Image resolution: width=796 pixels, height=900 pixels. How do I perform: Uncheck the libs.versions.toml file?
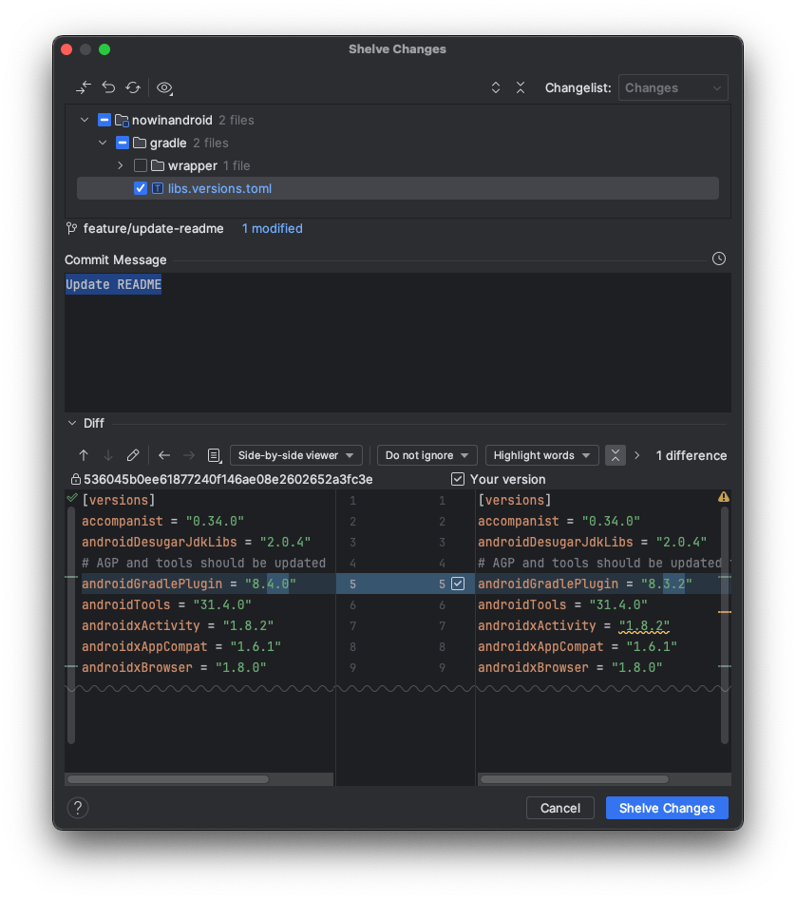click(140, 188)
